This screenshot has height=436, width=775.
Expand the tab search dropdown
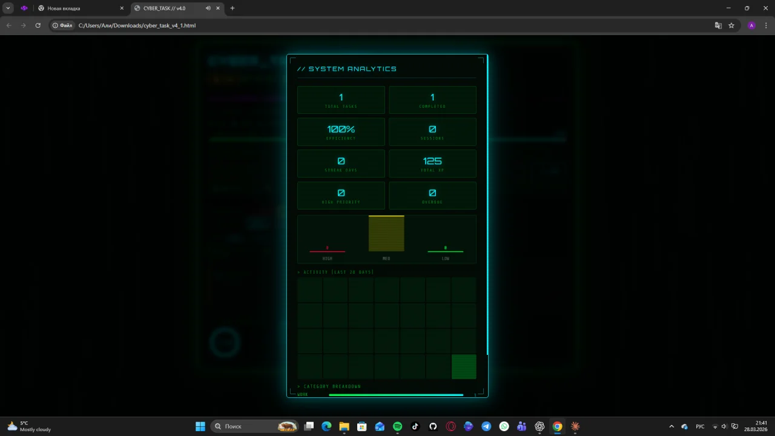coord(8,8)
